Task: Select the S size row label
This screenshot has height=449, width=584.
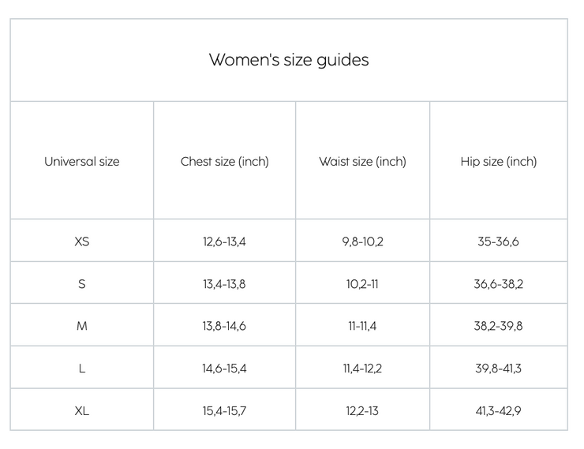Action: pos(82,284)
